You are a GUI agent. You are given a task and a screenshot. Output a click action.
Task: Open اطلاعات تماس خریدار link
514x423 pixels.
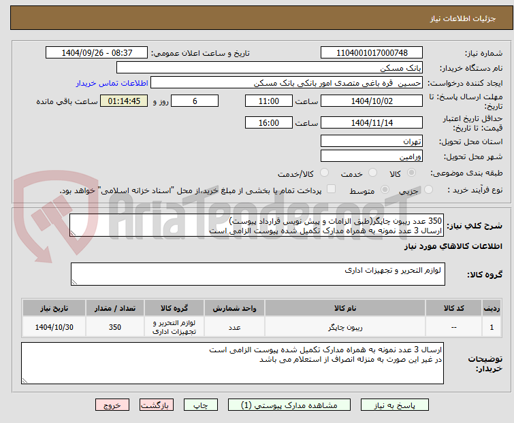112,83
